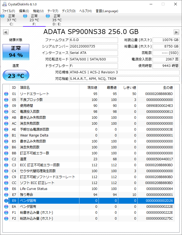Click the 23 °C temperature button
182x235 pixels.
(x=16, y=75)
